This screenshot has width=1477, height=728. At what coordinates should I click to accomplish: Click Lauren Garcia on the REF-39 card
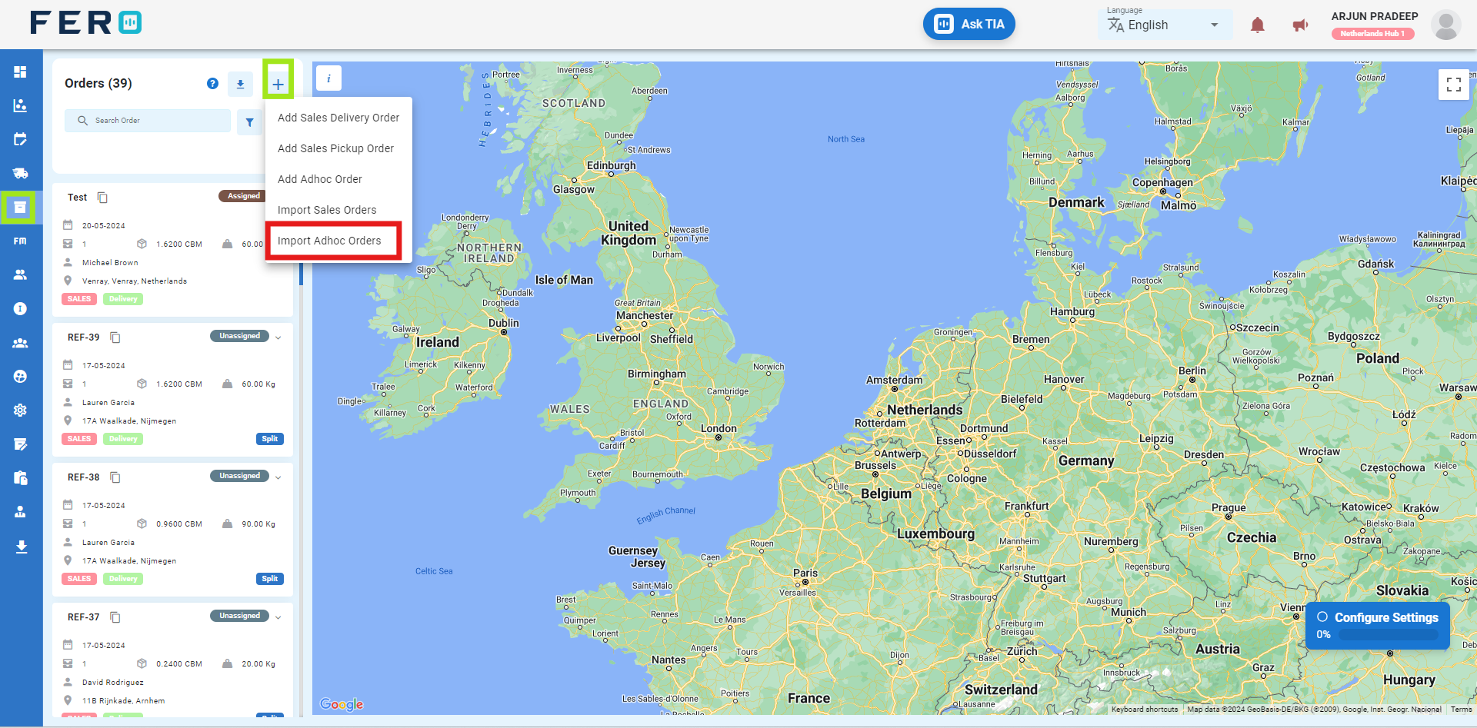tap(108, 403)
